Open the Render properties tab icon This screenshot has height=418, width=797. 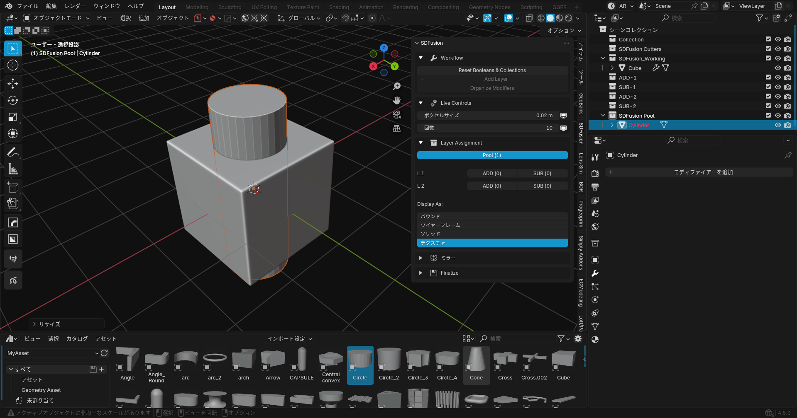pyautogui.click(x=595, y=174)
